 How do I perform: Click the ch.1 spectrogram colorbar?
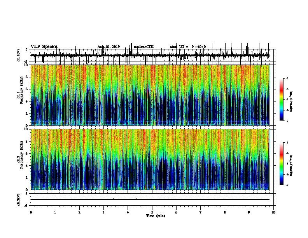[282, 100]
